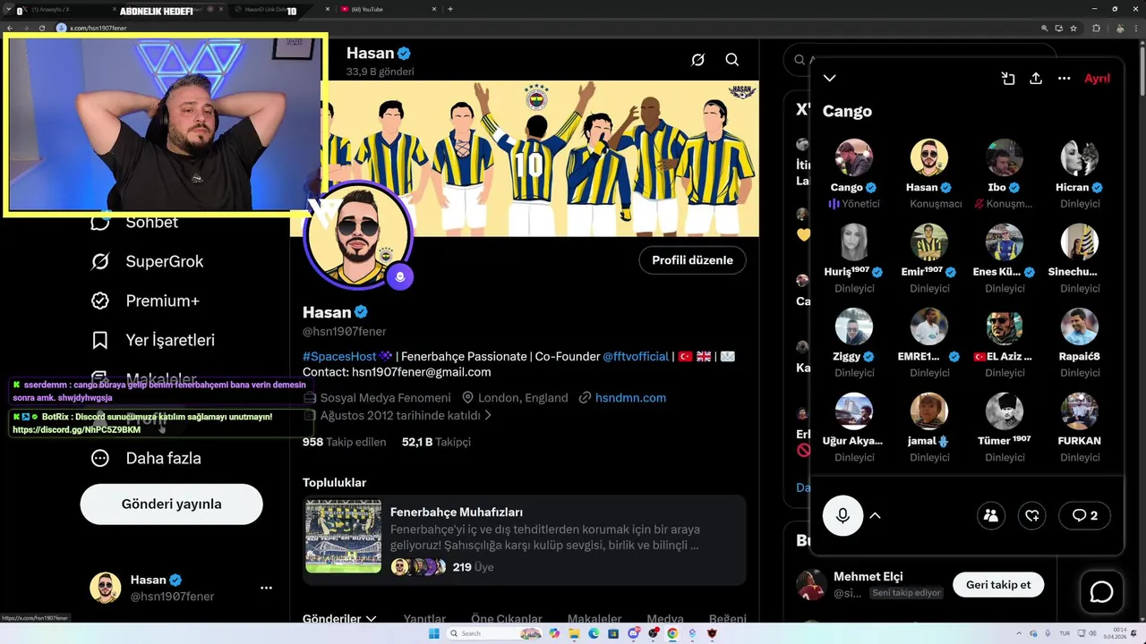This screenshot has width=1146, height=644.
Task: Expand microphone options caret in Space
Action: coord(876,515)
